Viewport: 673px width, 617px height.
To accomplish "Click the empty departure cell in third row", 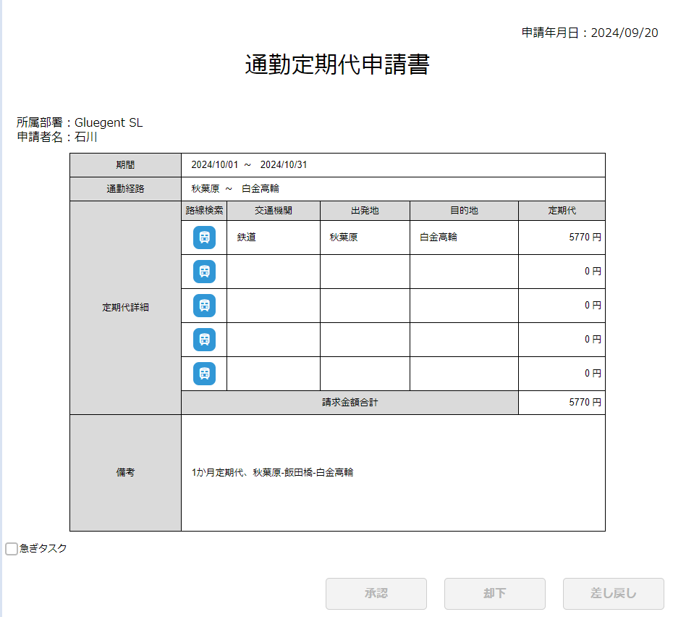I will [x=365, y=306].
